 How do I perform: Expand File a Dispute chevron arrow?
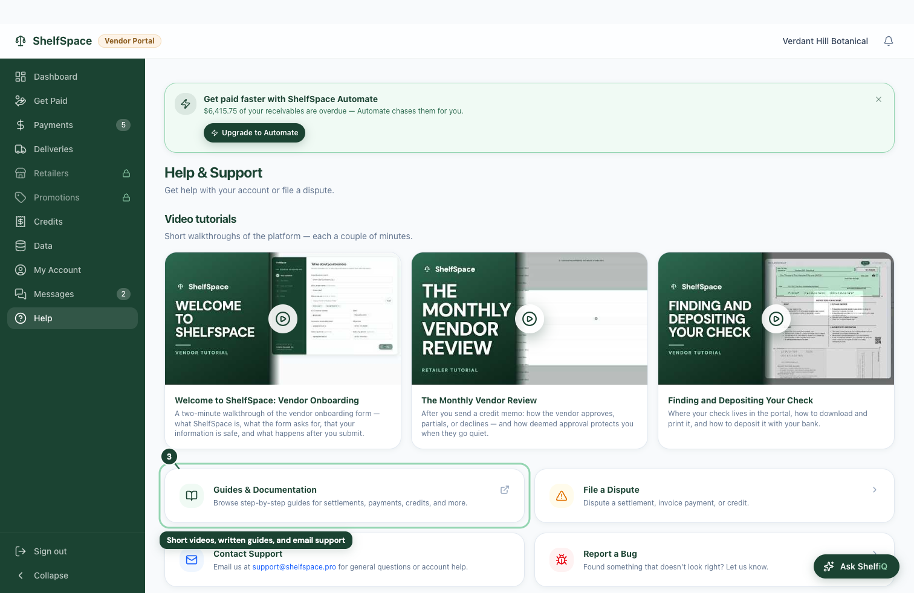click(875, 490)
